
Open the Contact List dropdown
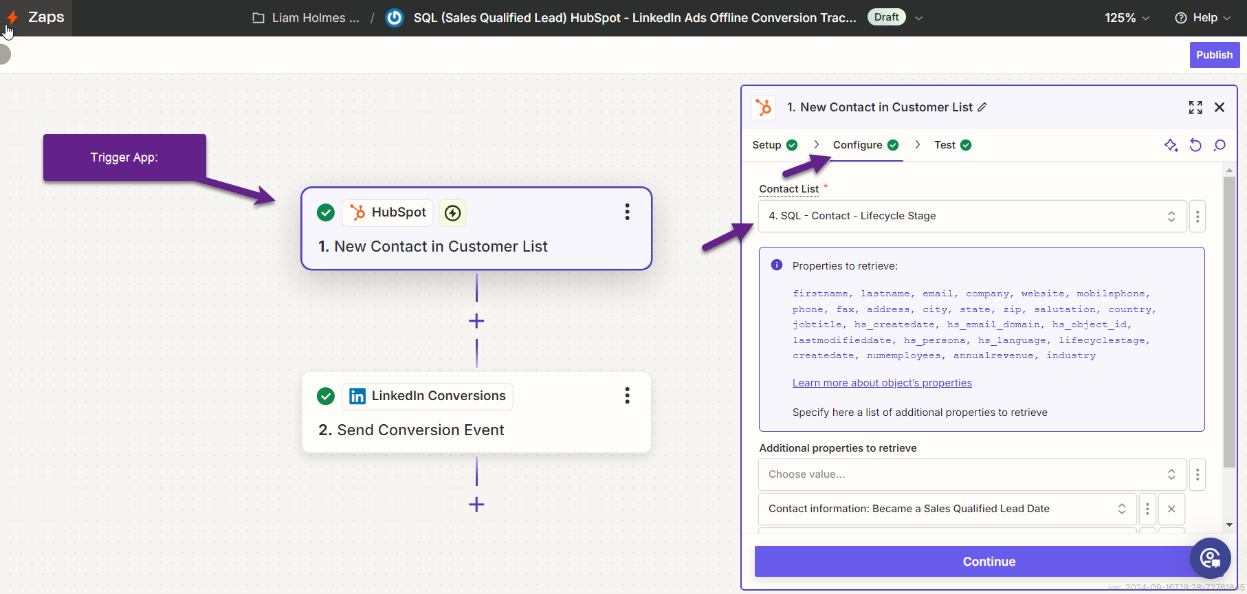(972, 216)
